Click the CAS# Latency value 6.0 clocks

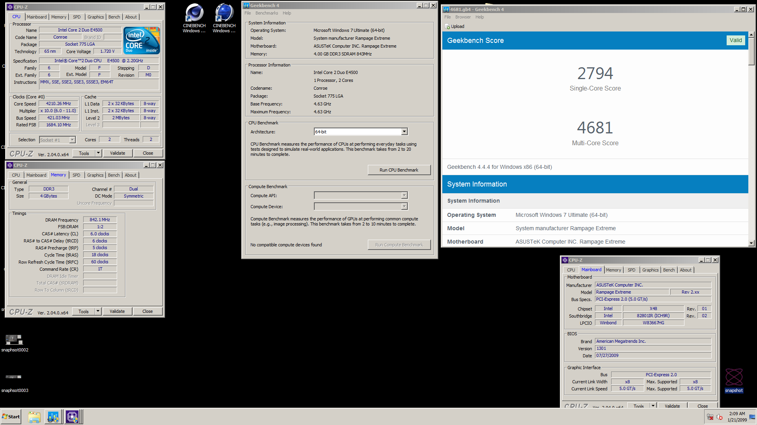point(100,234)
